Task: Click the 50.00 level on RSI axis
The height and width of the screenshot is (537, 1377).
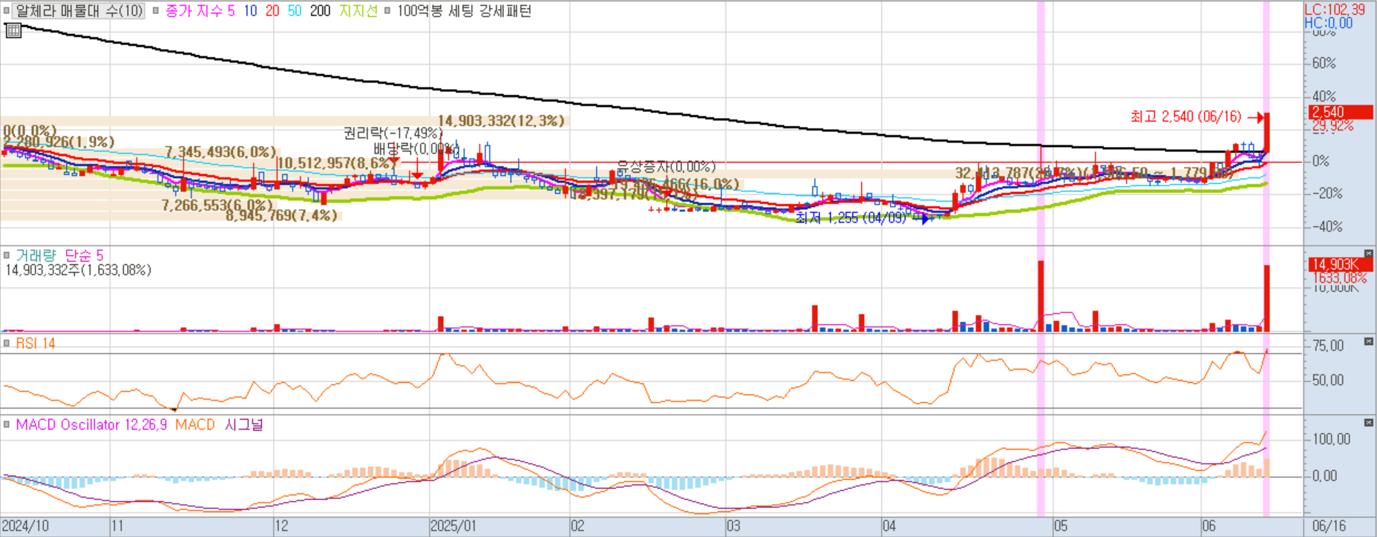Action: coord(1328,380)
